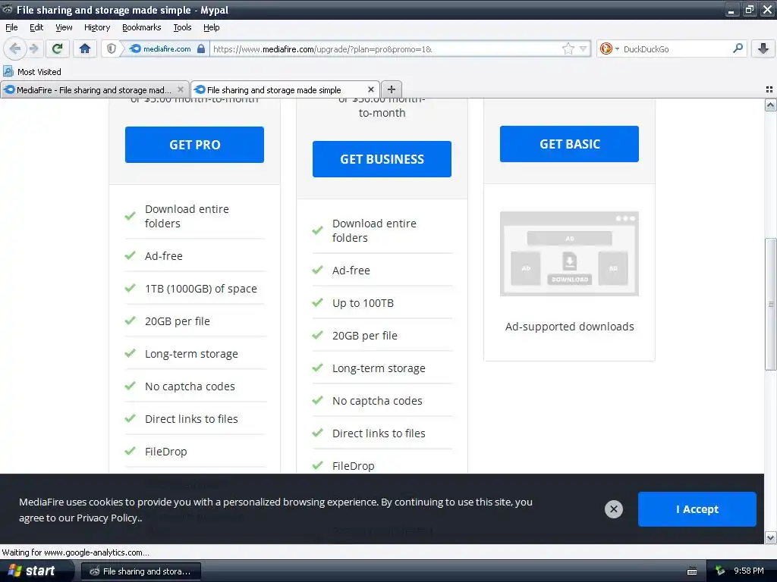Click the taskbar on-screen keyboard icon
Image resolution: width=777 pixels, height=582 pixels.
[x=692, y=571]
